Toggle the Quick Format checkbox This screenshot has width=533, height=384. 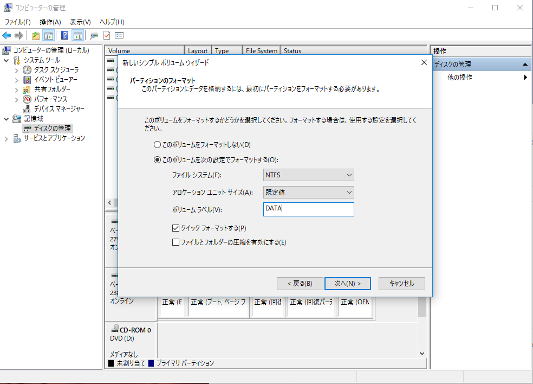[x=175, y=228]
